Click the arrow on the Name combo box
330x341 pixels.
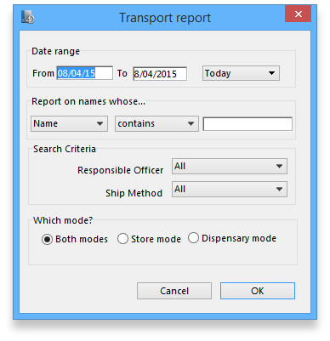point(100,123)
